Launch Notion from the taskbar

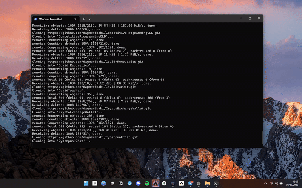pos(120,183)
